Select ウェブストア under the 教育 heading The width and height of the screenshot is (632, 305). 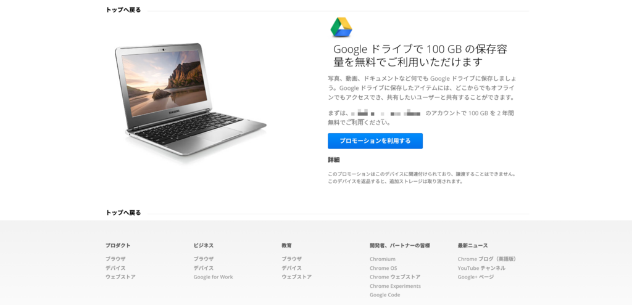coord(297,277)
